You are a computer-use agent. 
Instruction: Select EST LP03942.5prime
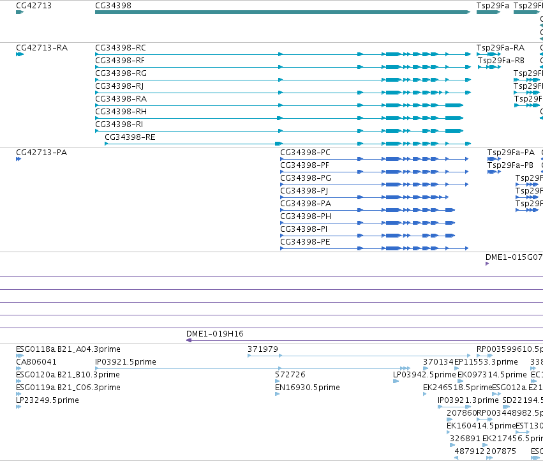(424, 375)
